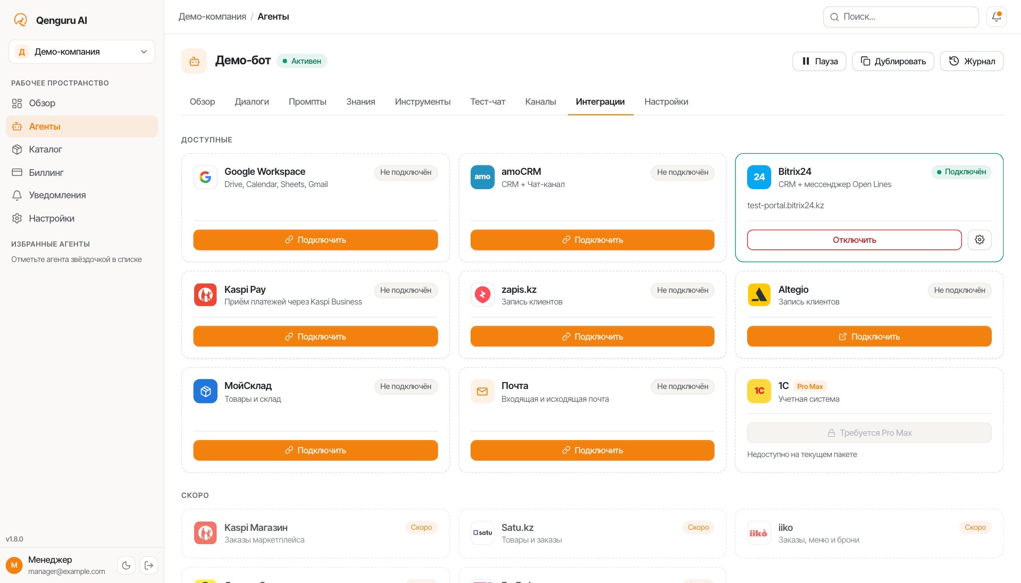1021x583 pixels.
Task: Expand the Демо-компания company selector
Action: [x=82, y=52]
